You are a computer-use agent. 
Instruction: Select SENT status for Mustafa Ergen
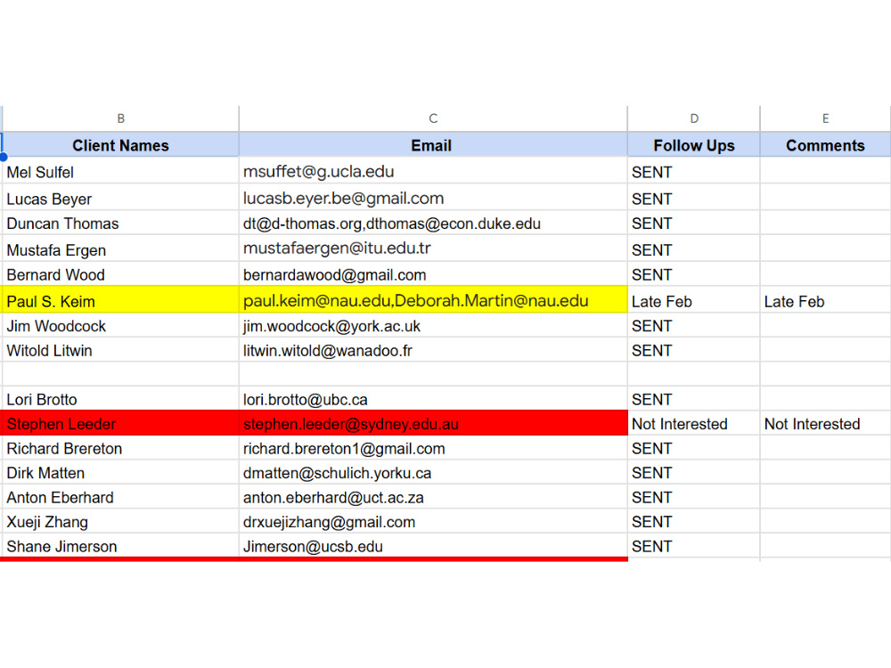pos(694,248)
